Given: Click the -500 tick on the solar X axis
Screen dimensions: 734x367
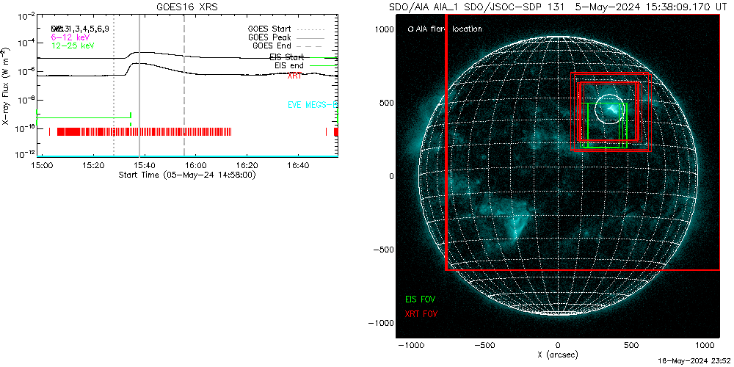Looking at the screenshot, I should click(x=484, y=346).
